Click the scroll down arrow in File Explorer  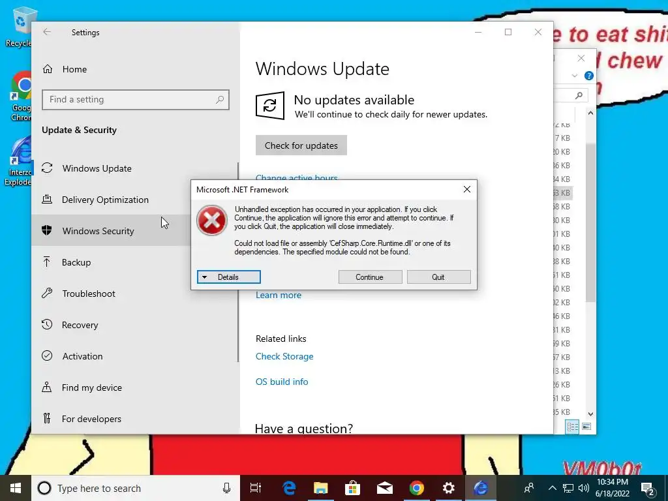[590, 414]
